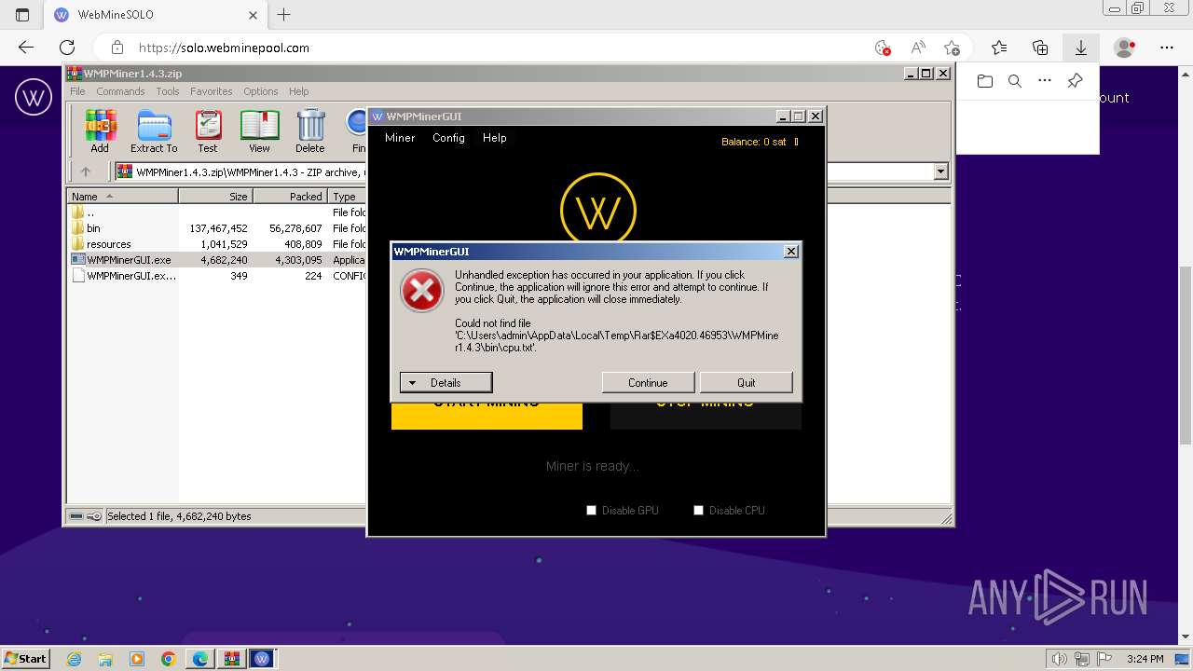Image resolution: width=1193 pixels, height=671 pixels.
Task: Click Quit in error dialog
Action: [747, 382]
